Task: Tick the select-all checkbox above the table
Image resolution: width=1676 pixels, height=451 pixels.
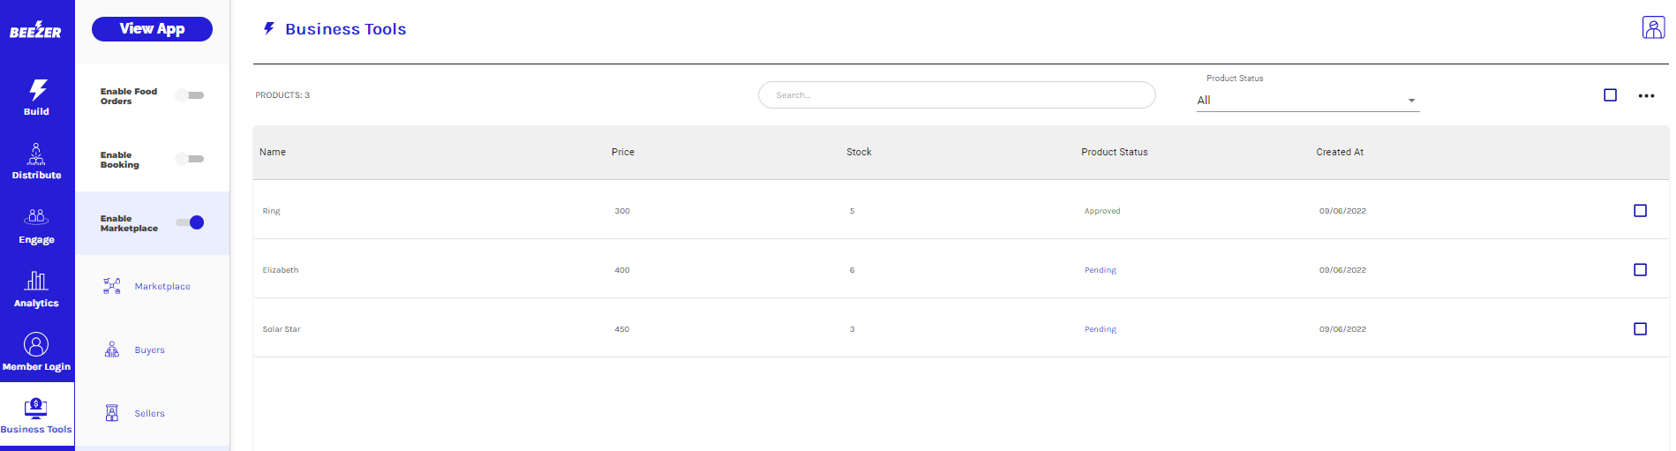Action: tap(1610, 95)
